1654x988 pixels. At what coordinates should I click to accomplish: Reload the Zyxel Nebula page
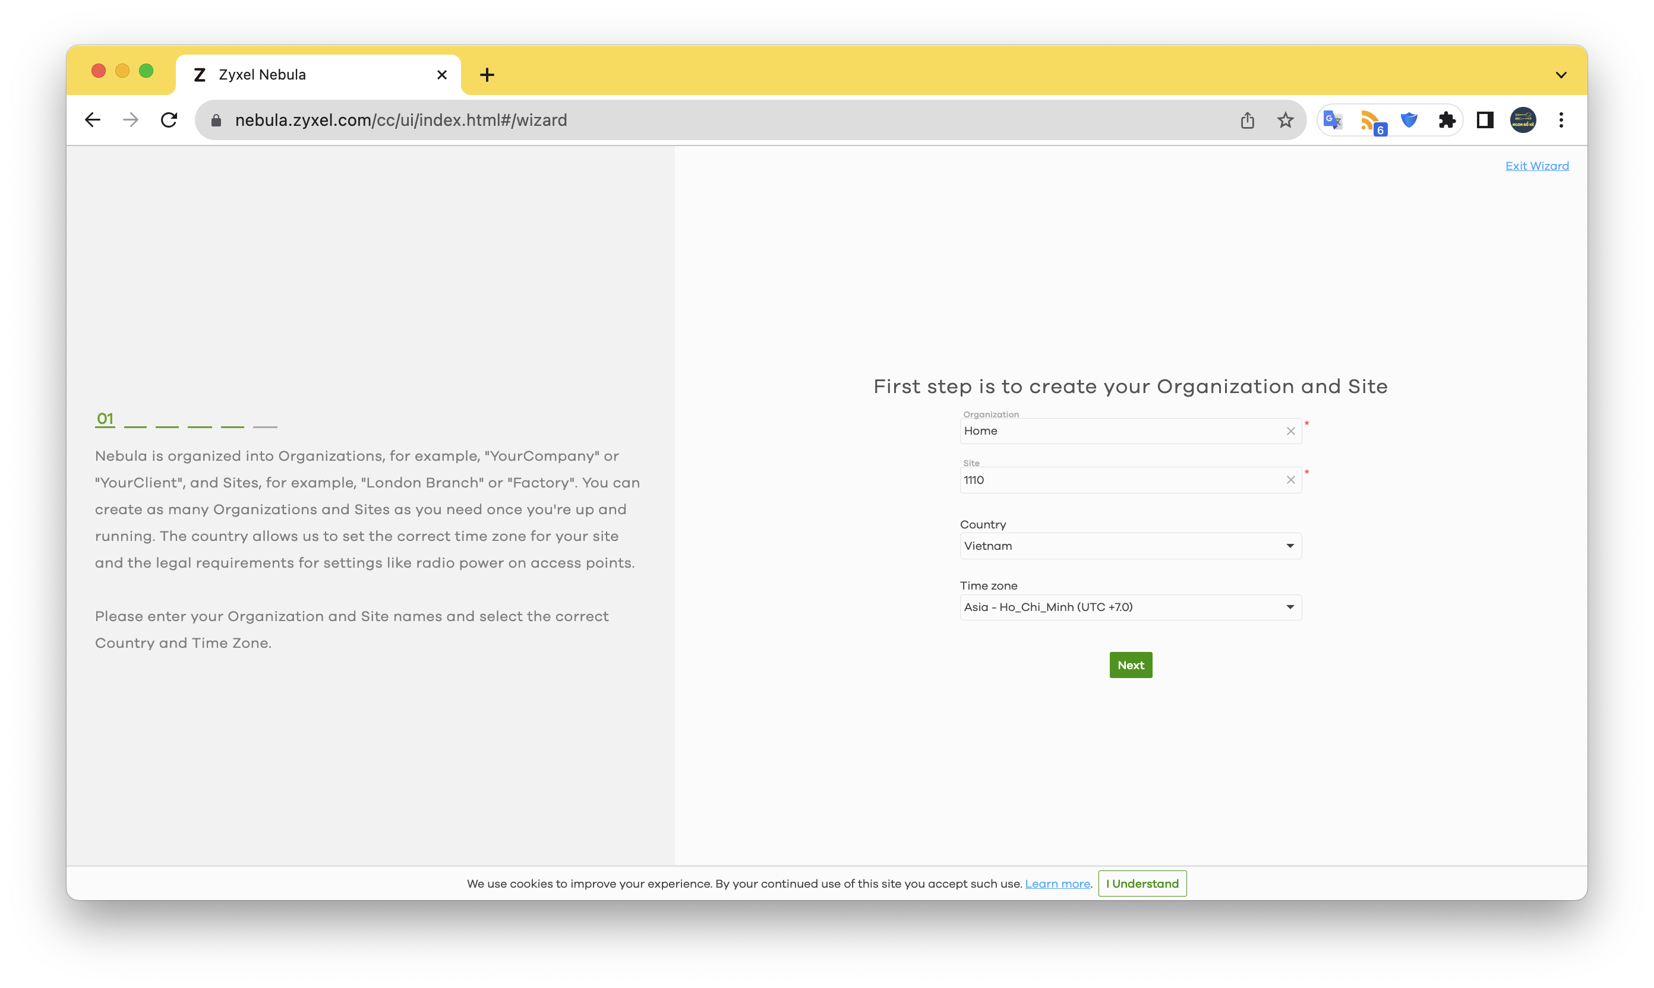pos(169,120)
